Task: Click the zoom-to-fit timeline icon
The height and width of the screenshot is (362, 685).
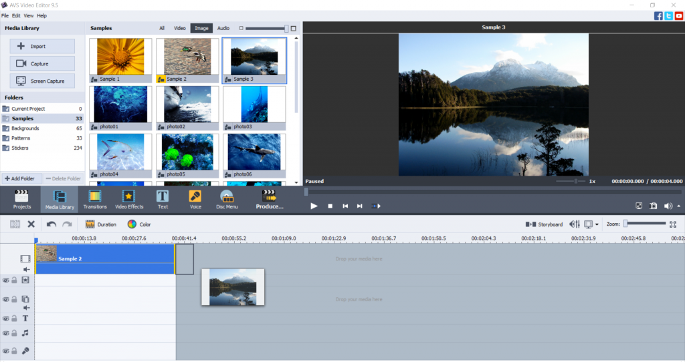Action: click(673, 224)
